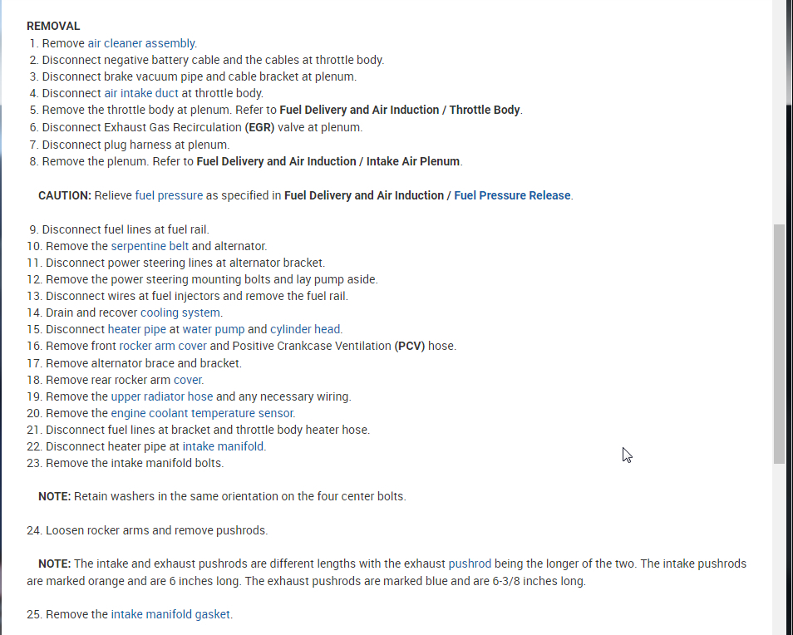The image size is (793, 635).
Task: Open the Fuel Pressure Release link
Action: (512, 195)
